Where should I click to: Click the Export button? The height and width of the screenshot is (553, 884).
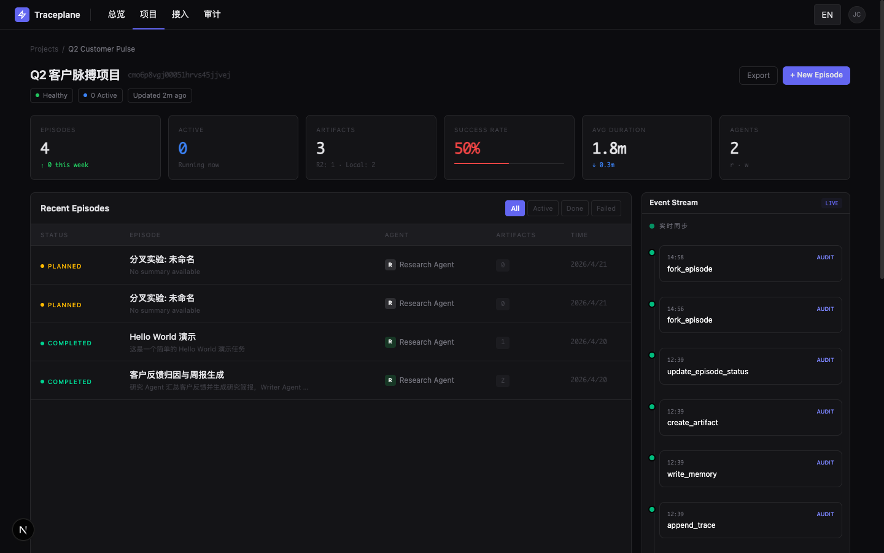click(x=758, y=75)
